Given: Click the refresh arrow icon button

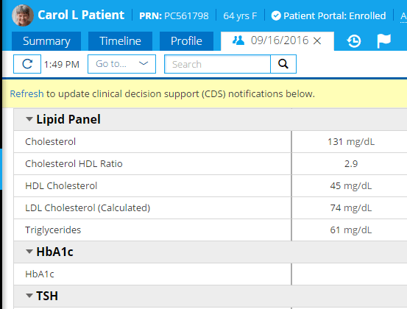Looking at the screenshot, I should 27,64.
